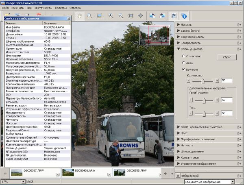Click the Сброс button
Image resolution: width=244 pixels, height=185 pixels.
click(x=227, y=57)
